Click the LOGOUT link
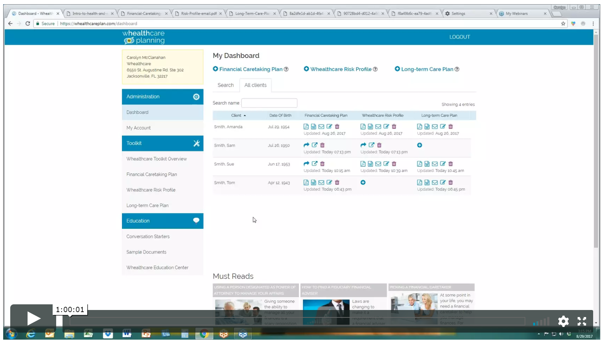 pos(459,37)
